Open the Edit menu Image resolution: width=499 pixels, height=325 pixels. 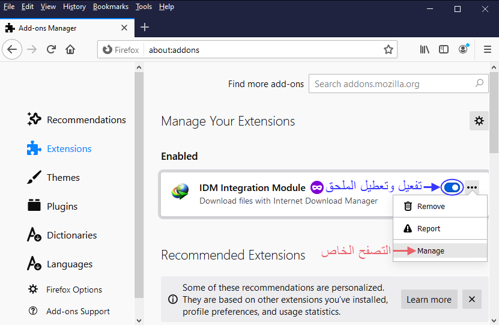click(28, 7)
